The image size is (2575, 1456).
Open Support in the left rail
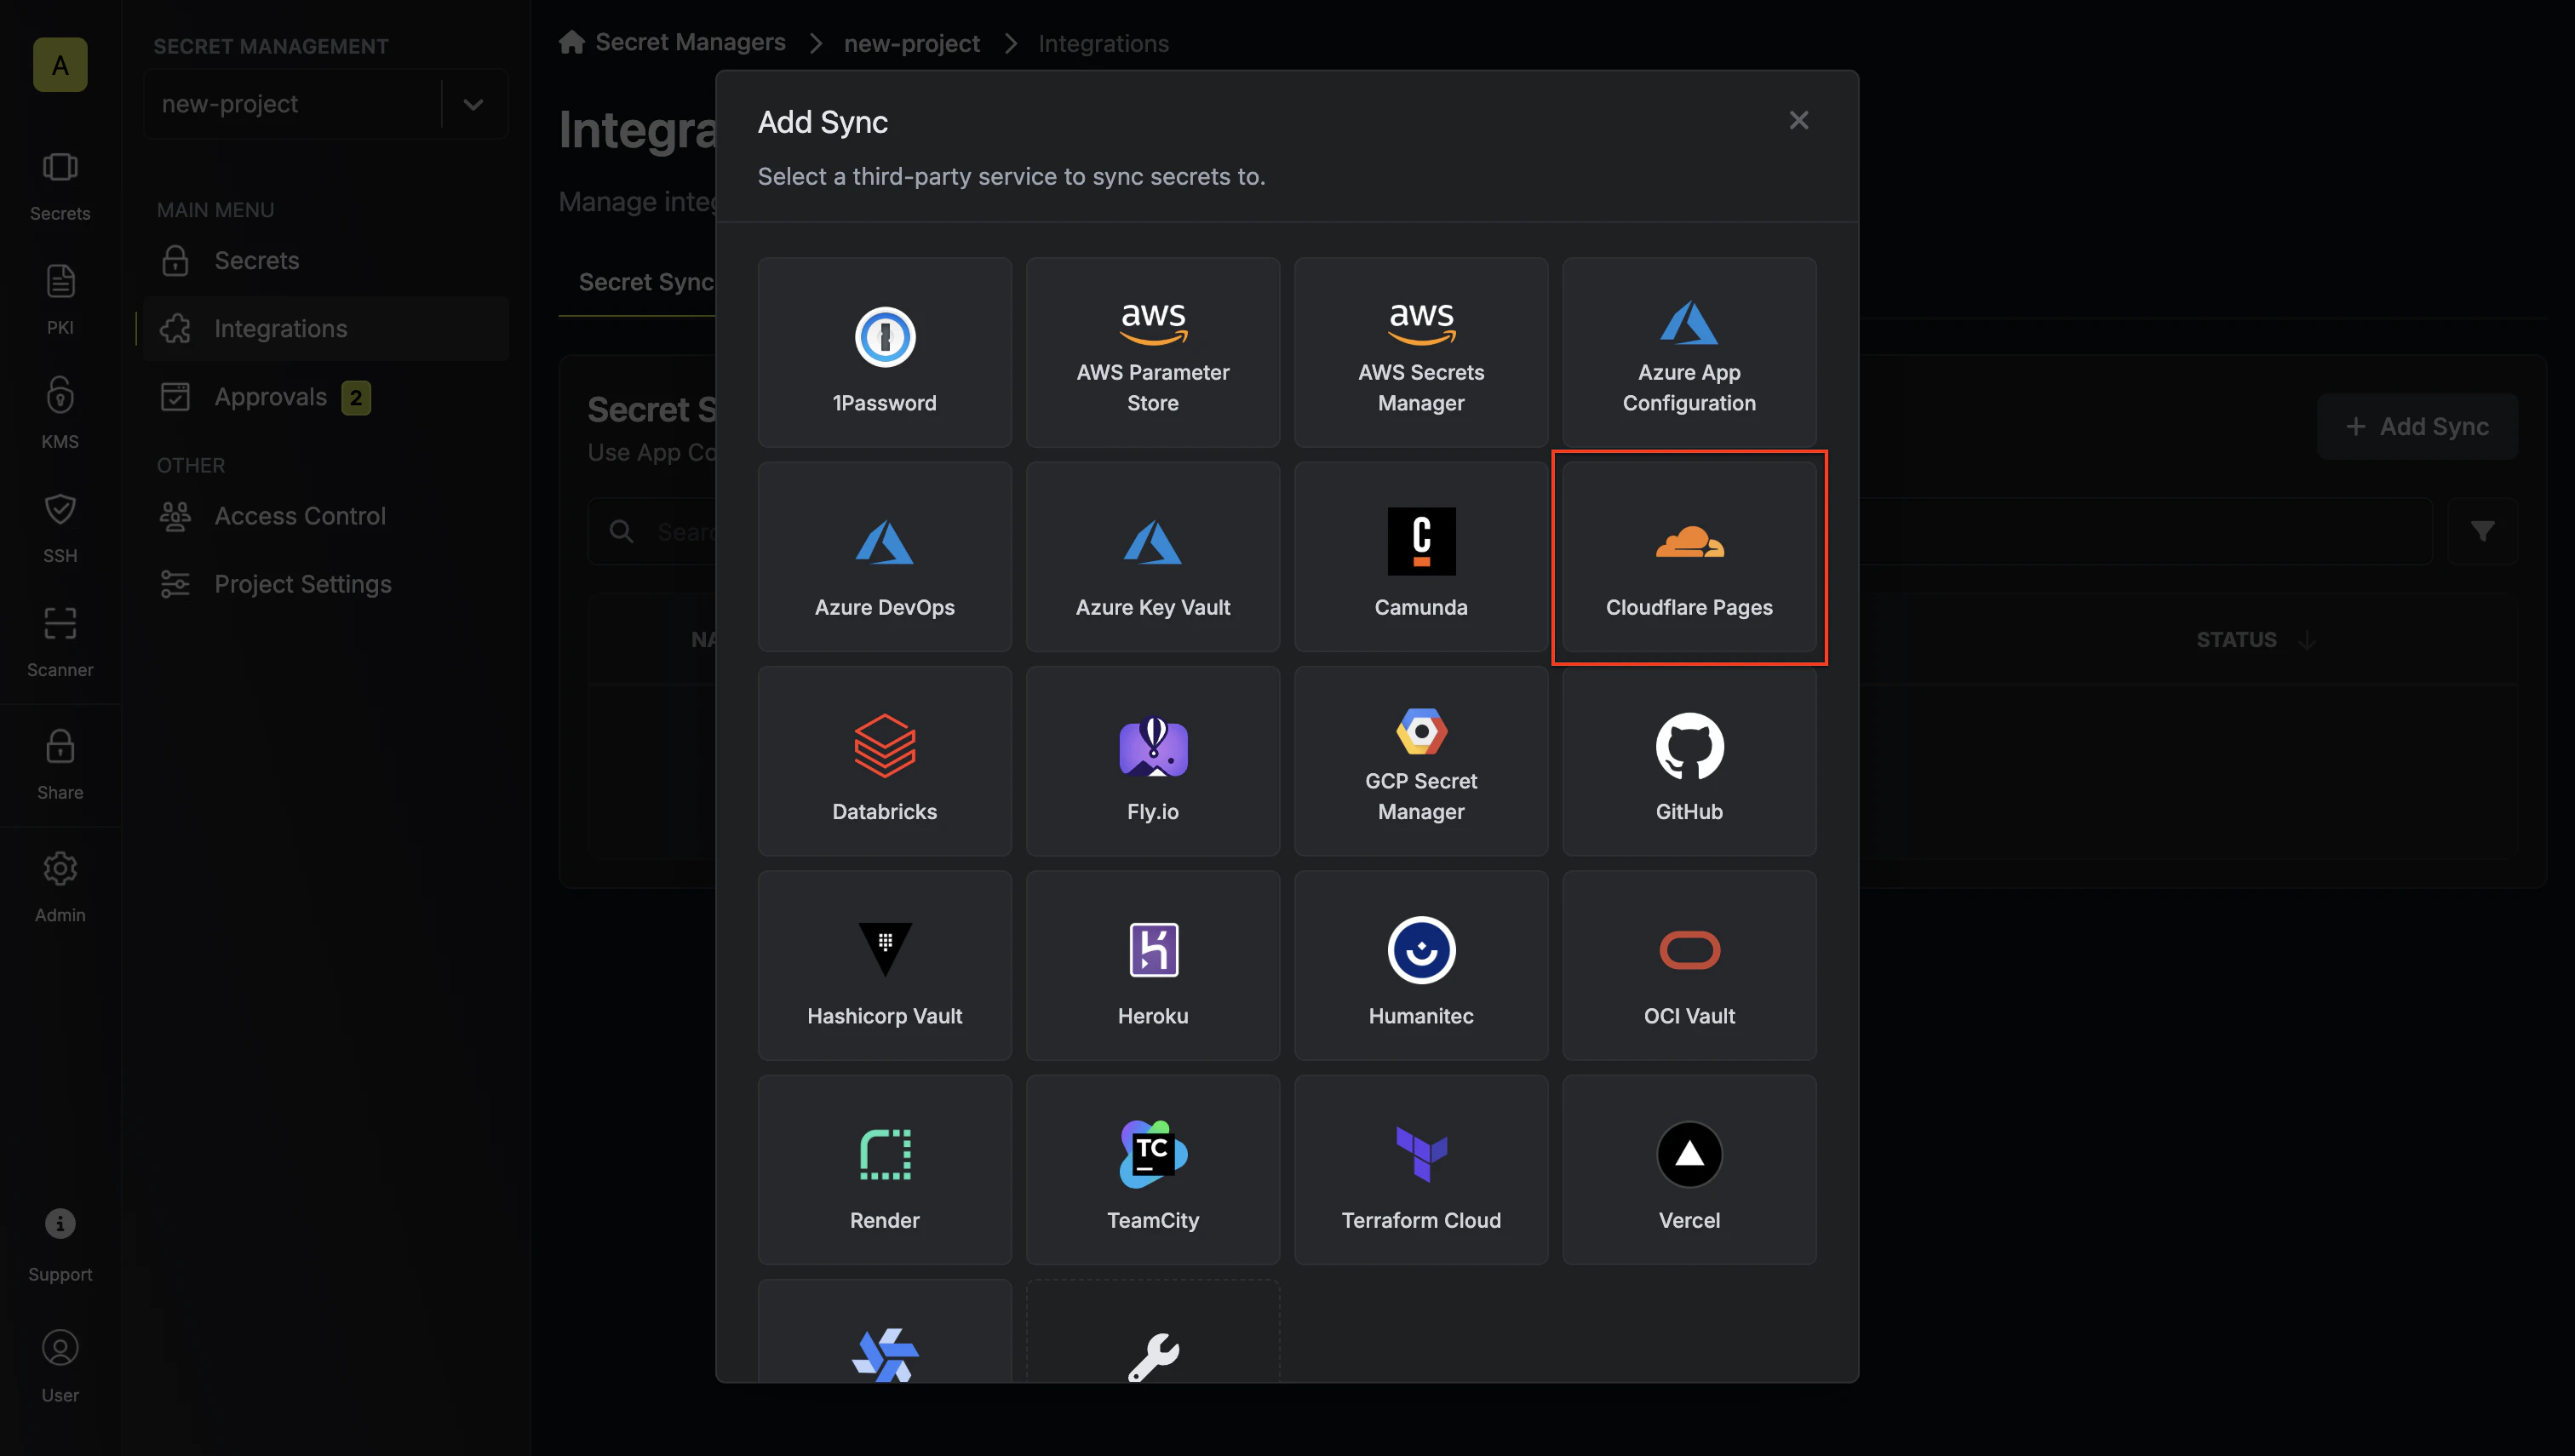pyautogui.click(x=60, y=1245)
